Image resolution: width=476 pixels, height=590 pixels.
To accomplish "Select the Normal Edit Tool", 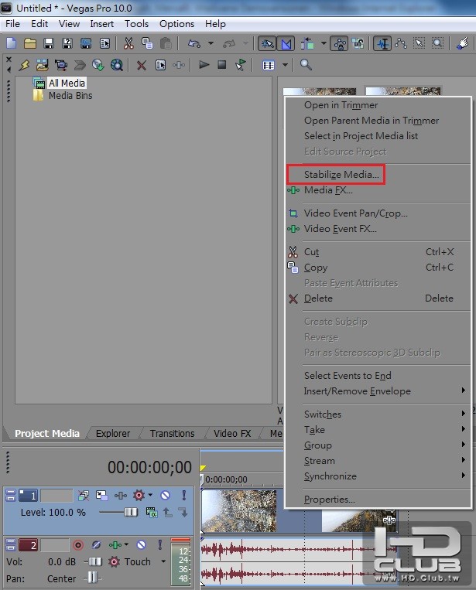I will click(x=382, y=43).
